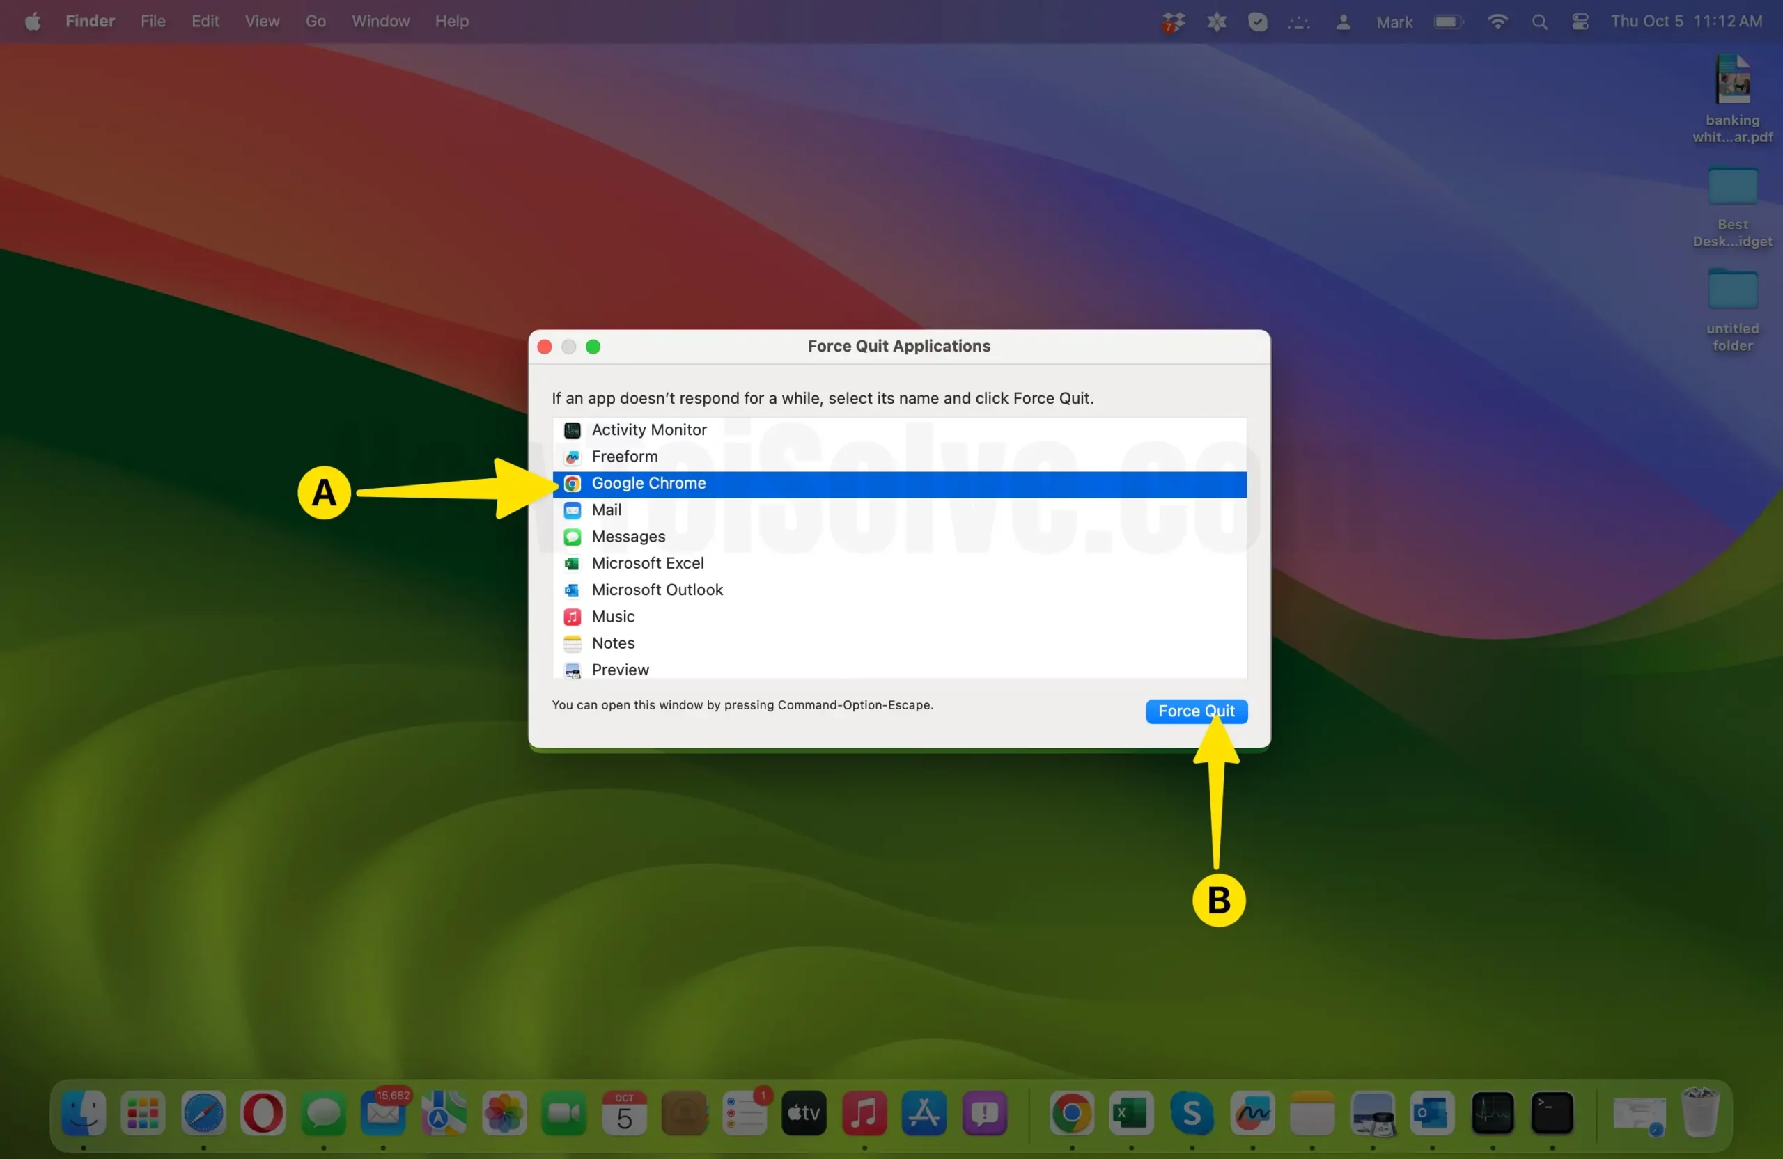Viewport: 1783px width, 1159px height.
Task: Open Finder from the Dock
Action: (x=83, y=1113)
